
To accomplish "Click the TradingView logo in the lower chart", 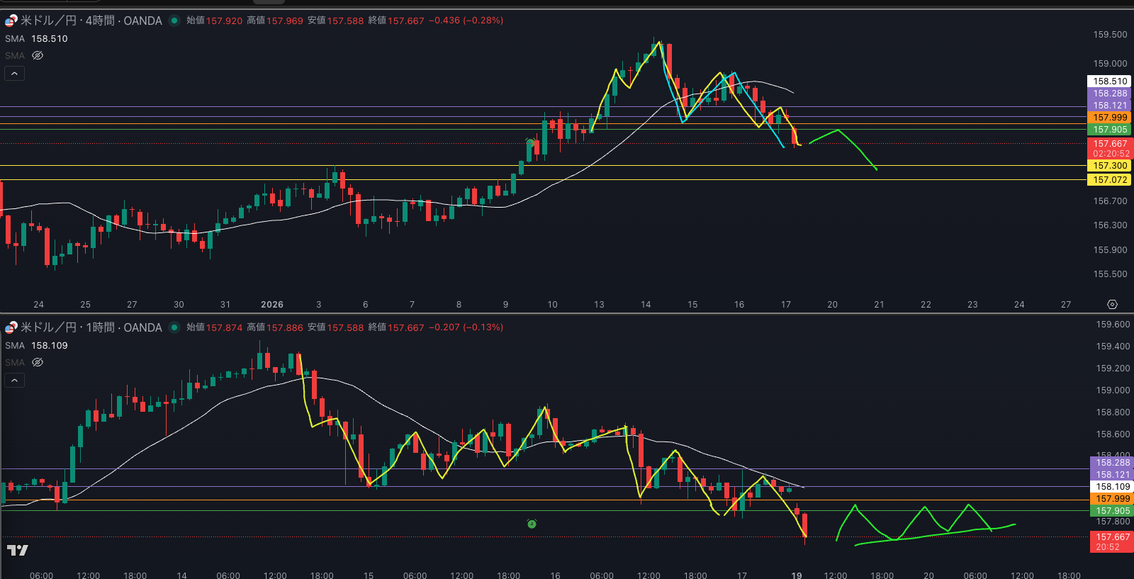I will [x=18, y=550].
